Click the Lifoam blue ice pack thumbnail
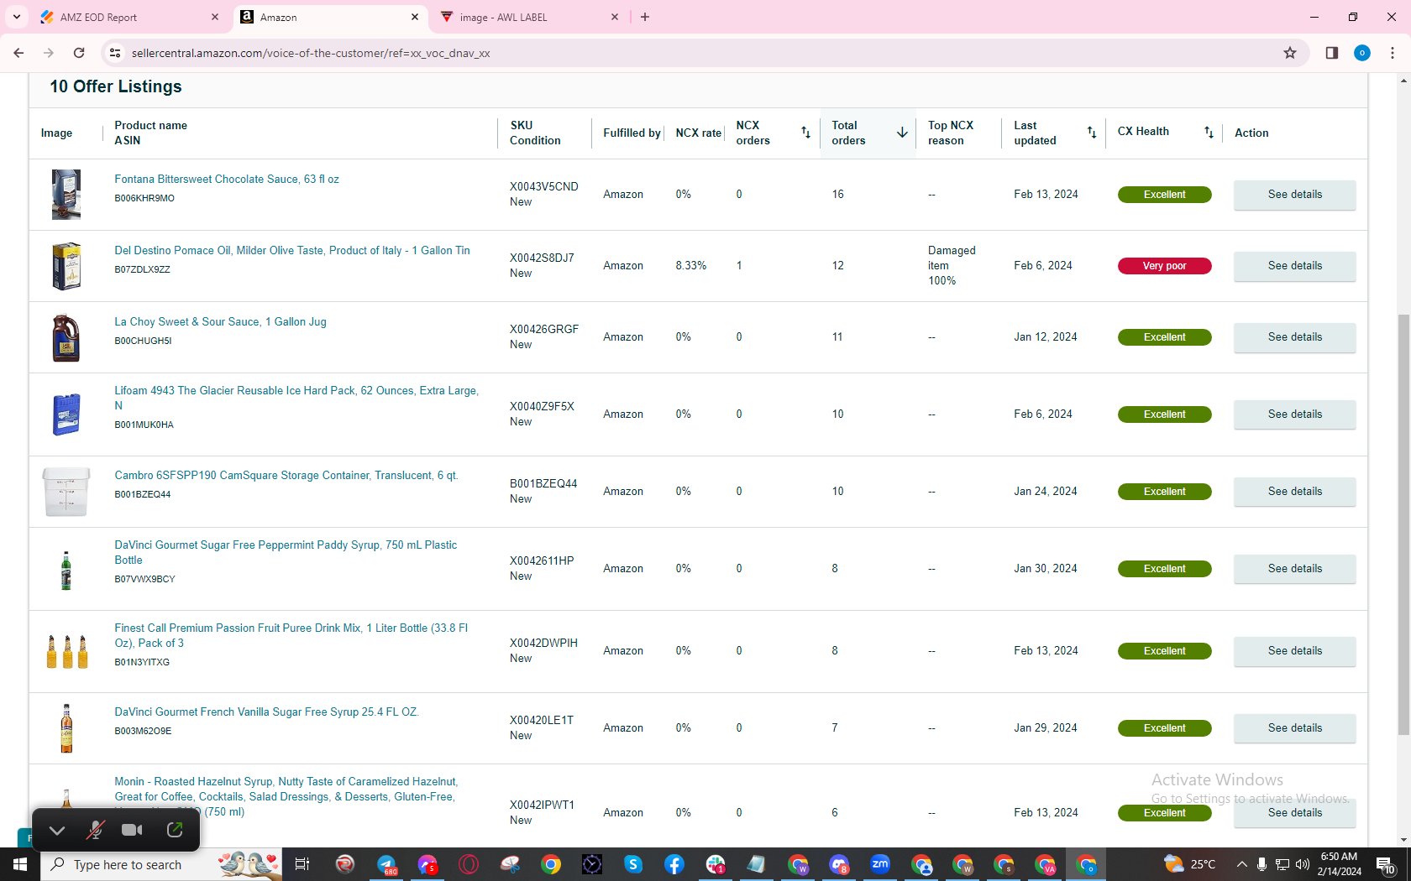The height and width of the screenshot is (881, 1411). 66,414
